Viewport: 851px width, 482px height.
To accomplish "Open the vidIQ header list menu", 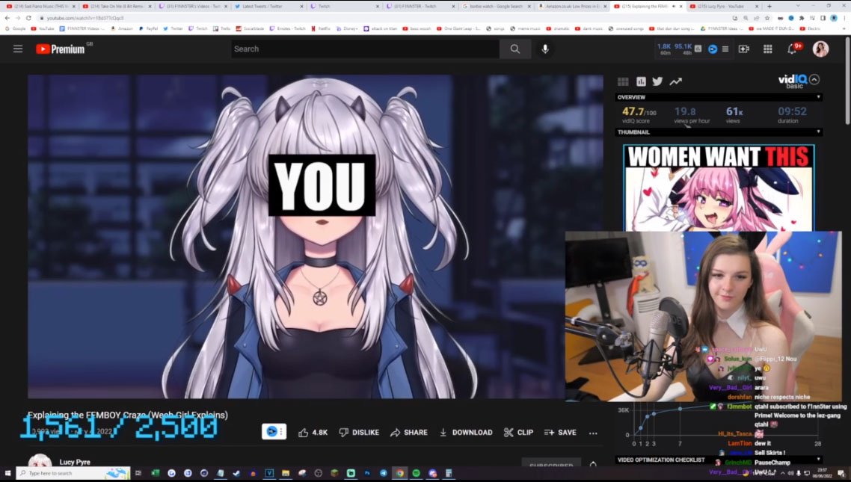I will click(x=725, y=49).
